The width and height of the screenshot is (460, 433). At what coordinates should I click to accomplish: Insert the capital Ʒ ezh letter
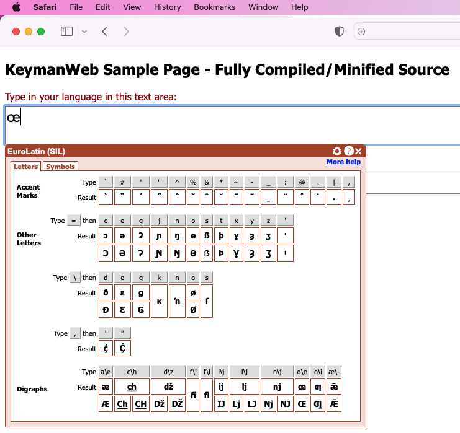click(x=268, y=253)
